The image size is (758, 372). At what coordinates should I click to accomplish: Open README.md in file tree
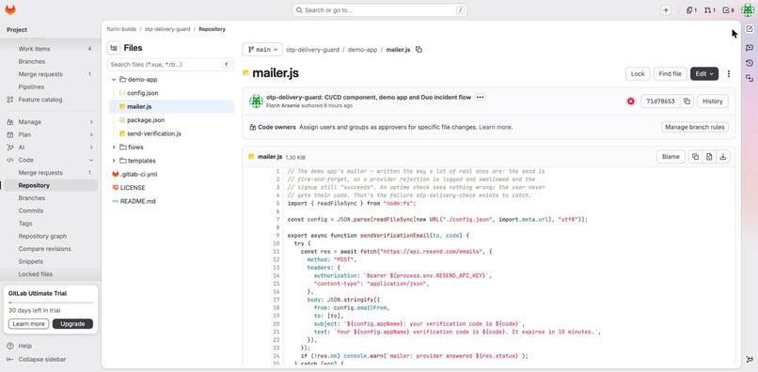(171, 201)
